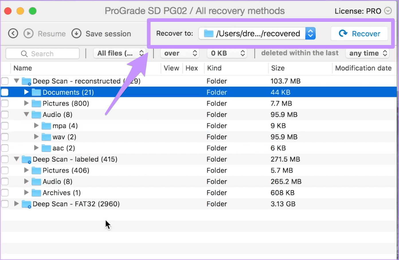This screenshot has height=260, width=399.
Task: Open the Recover to destination dropdown
Action: (x=257, y=33)
